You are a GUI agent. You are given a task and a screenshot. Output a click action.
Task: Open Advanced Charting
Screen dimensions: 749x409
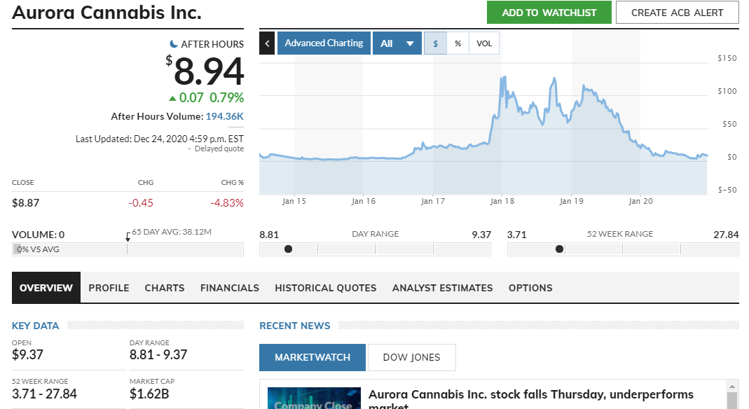pos(324,43)
